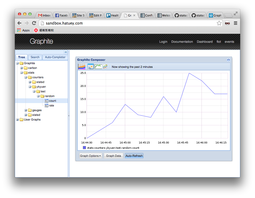Screen dimensions: 255x198
Task: Switch to the Search tab
Action: click(35, 57)
